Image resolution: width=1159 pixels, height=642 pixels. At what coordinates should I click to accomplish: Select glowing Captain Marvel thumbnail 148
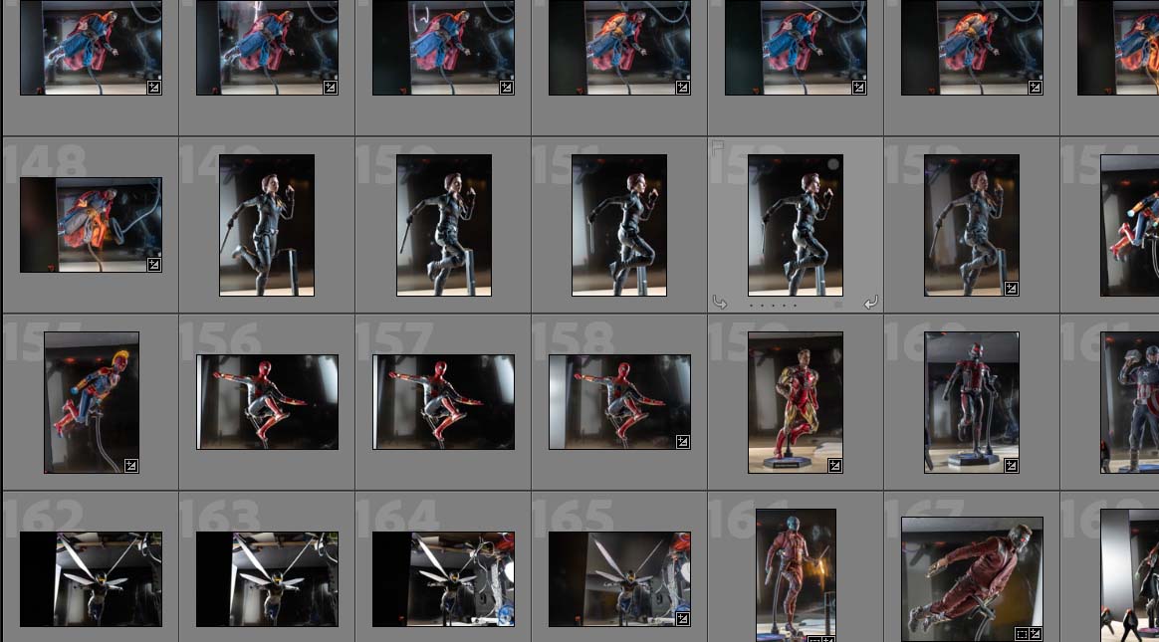pos(91,225)
